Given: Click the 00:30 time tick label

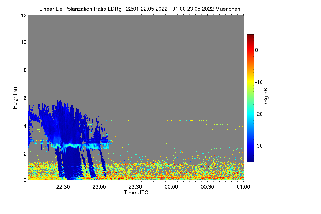Looking at the screenshot, I should (208, 187).
